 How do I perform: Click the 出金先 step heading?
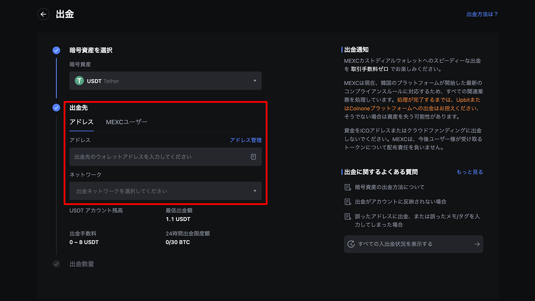(79, 108)
